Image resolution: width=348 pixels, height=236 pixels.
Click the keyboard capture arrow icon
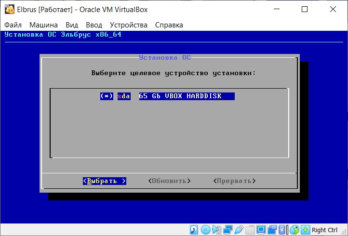(306, 230)
